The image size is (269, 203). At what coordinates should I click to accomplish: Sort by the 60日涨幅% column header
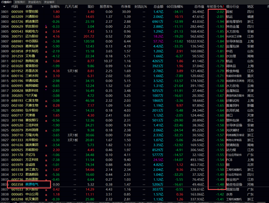pos(175,6)
